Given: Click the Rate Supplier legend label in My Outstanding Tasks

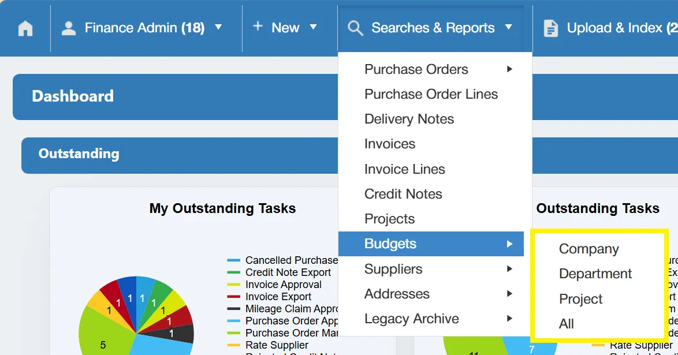Looking at the screenshot, I should [x=277, y=345].
